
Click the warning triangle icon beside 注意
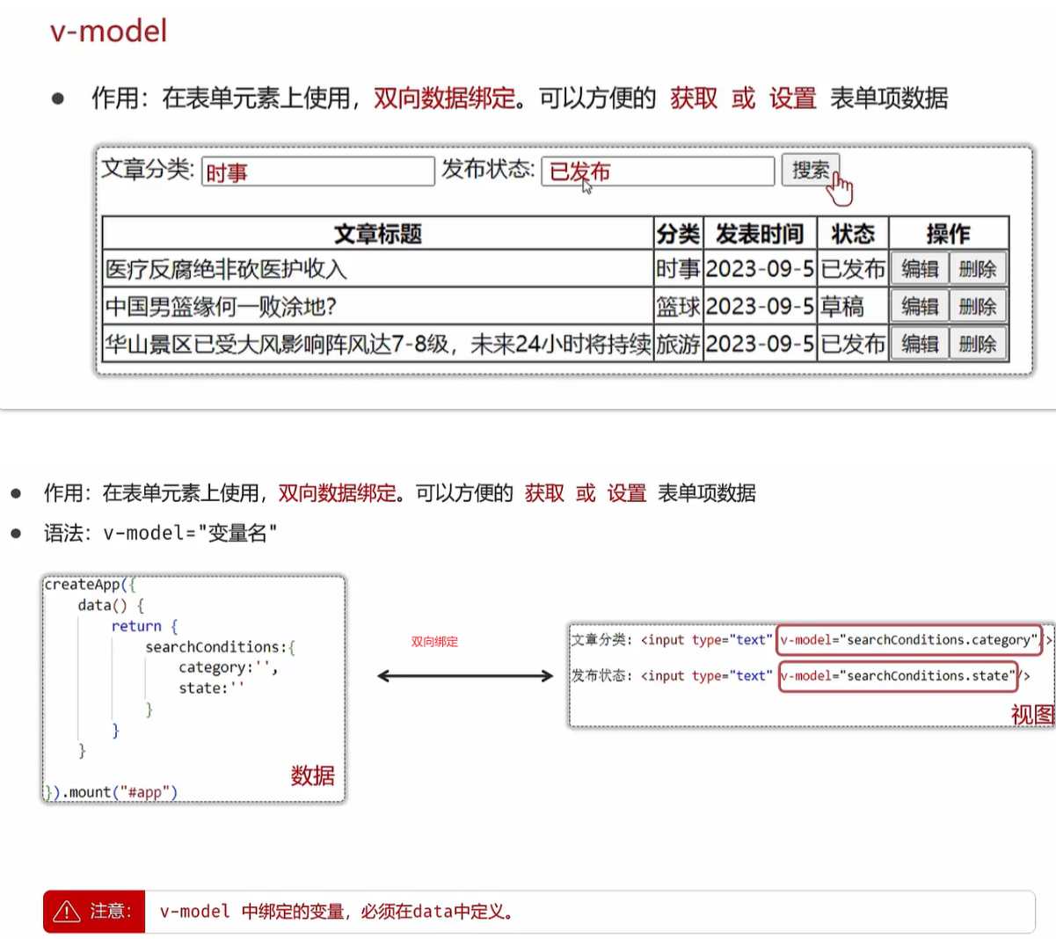67,912
